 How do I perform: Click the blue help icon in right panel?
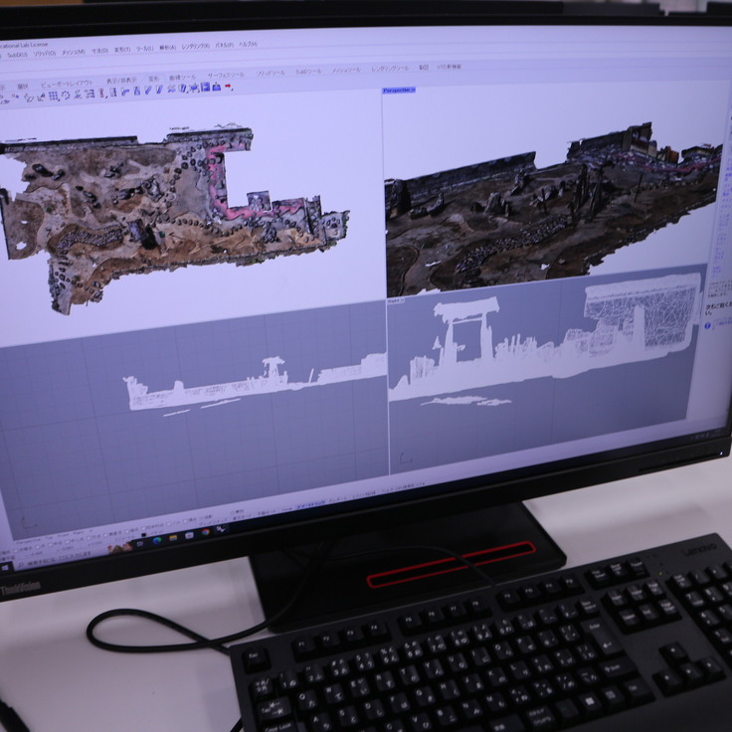(x=708, y=325)
